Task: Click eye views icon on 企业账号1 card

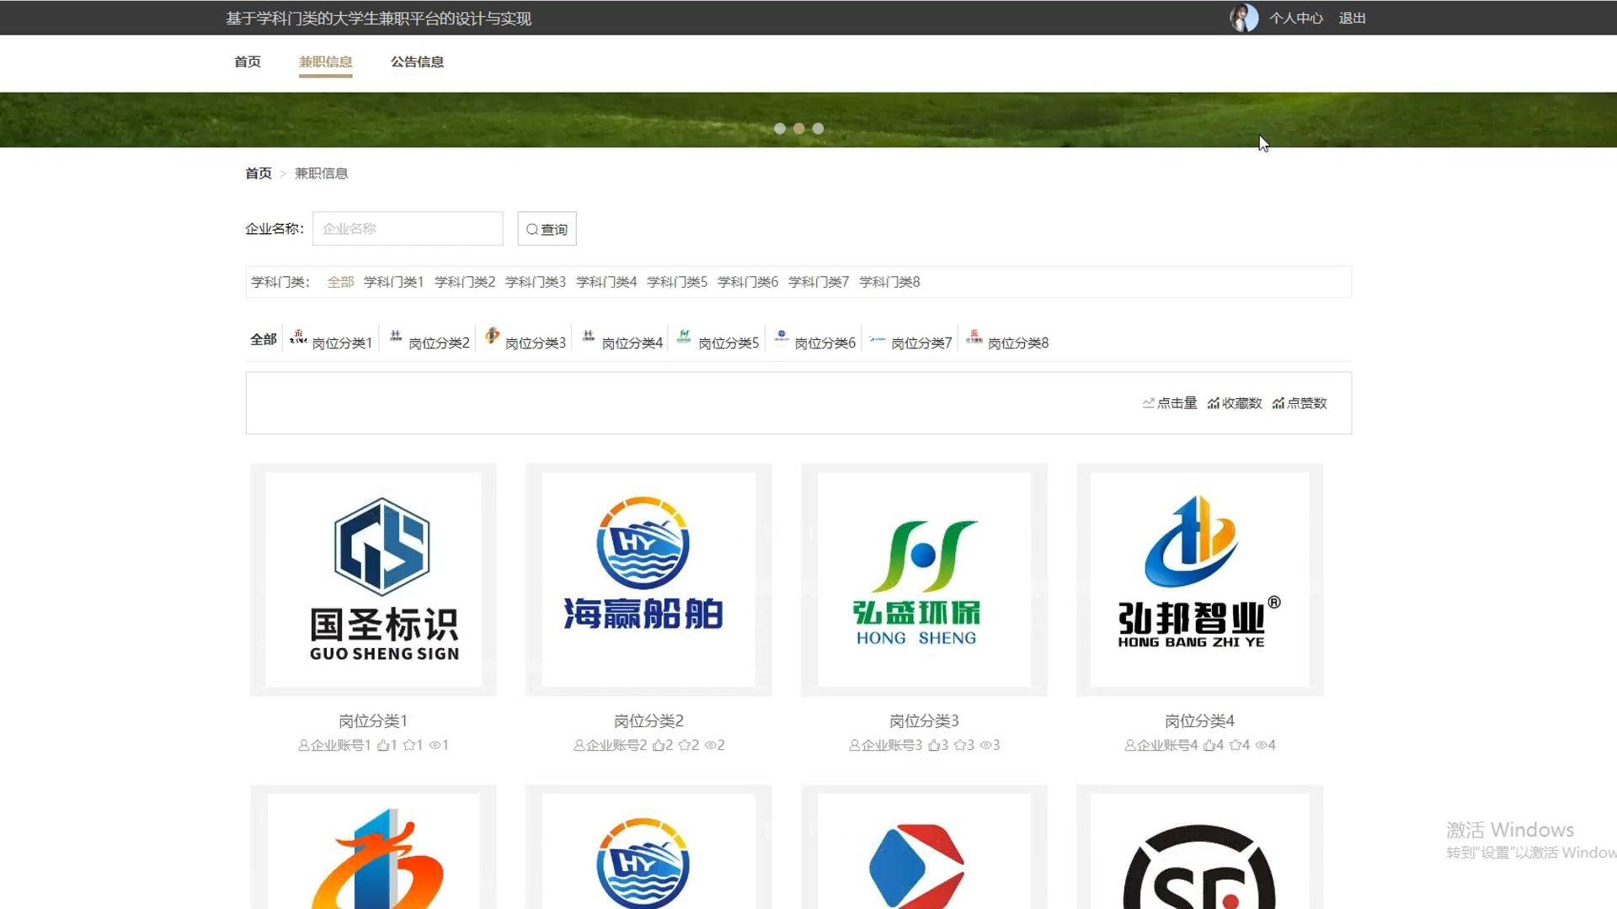Action: coord(435,745)
